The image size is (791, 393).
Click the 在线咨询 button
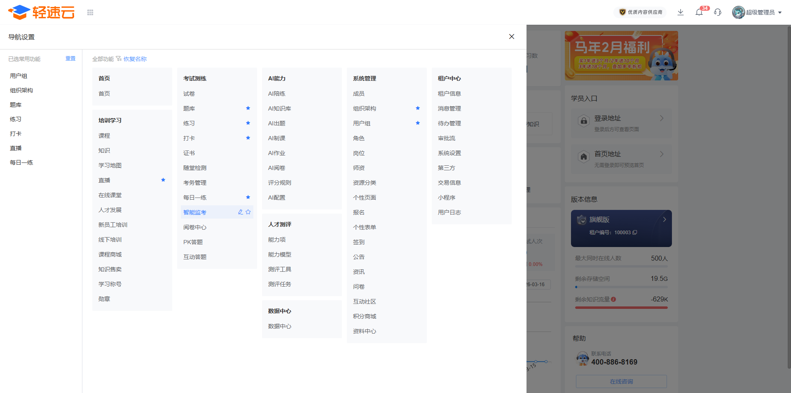click(621, 381)
